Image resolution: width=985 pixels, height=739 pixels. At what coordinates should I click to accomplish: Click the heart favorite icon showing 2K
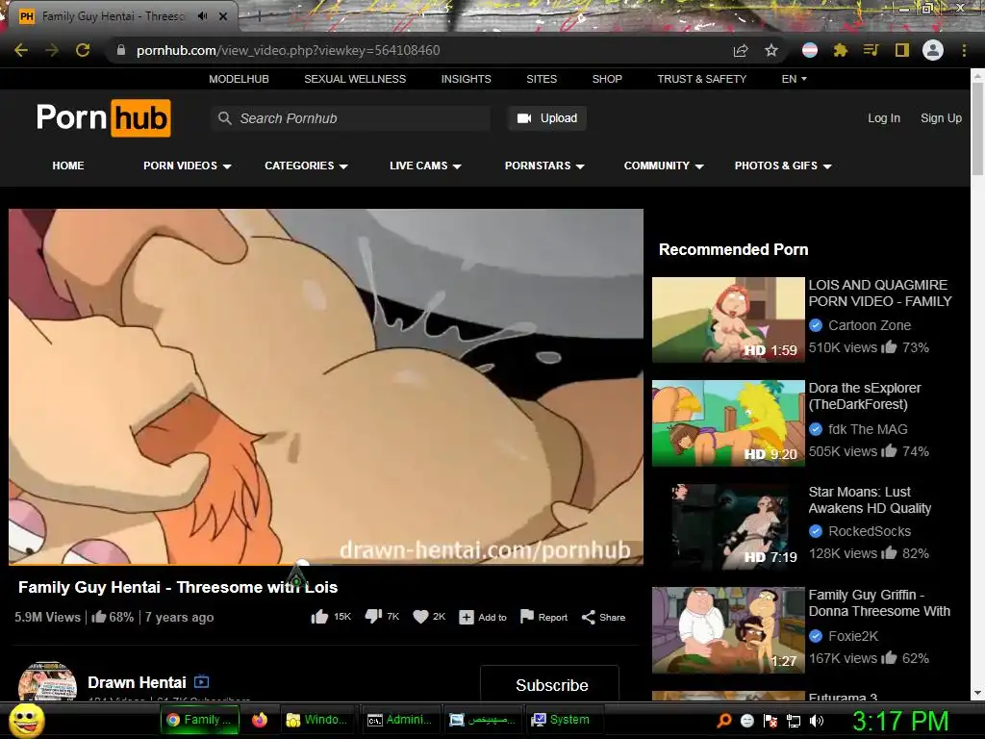pyautogui.click(x=421, y=617)
